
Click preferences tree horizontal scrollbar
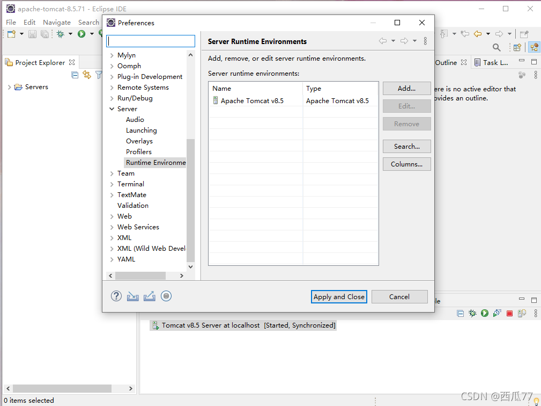140,275
